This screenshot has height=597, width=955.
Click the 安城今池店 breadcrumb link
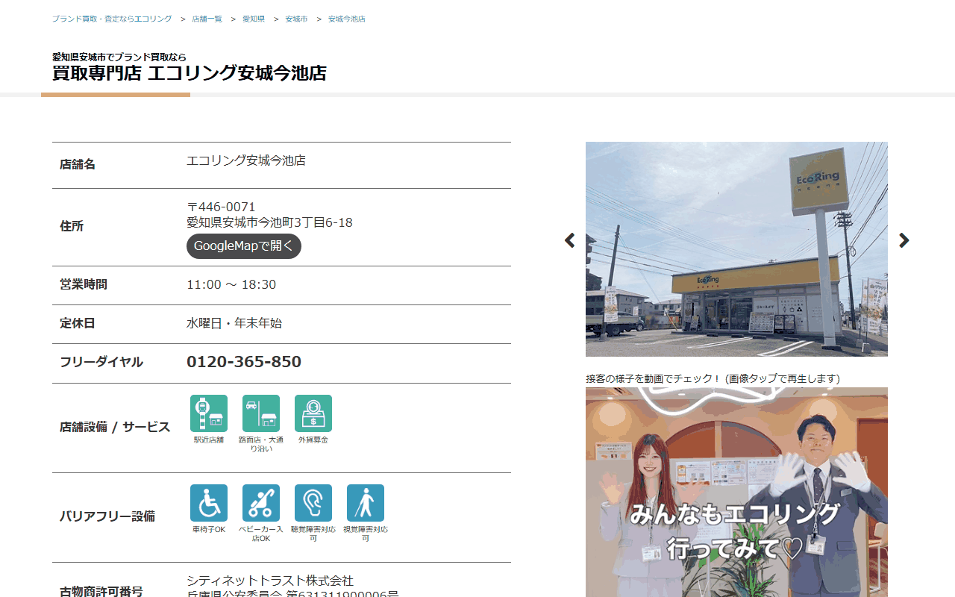coord(347,19)
